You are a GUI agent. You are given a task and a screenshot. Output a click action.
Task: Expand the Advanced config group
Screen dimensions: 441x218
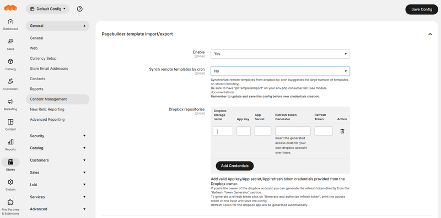[58, 209]
